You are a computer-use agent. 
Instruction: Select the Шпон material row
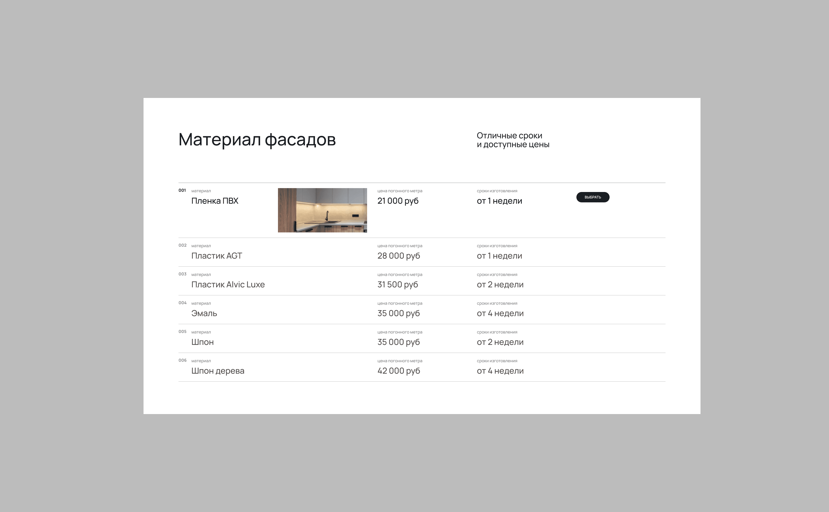click(x=202, y=342)
